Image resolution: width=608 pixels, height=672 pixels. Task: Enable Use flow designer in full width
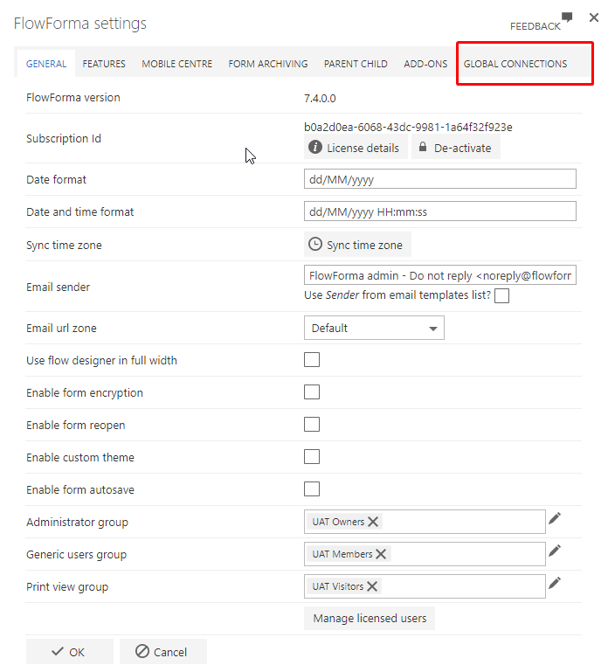click(x=312, y=360)
